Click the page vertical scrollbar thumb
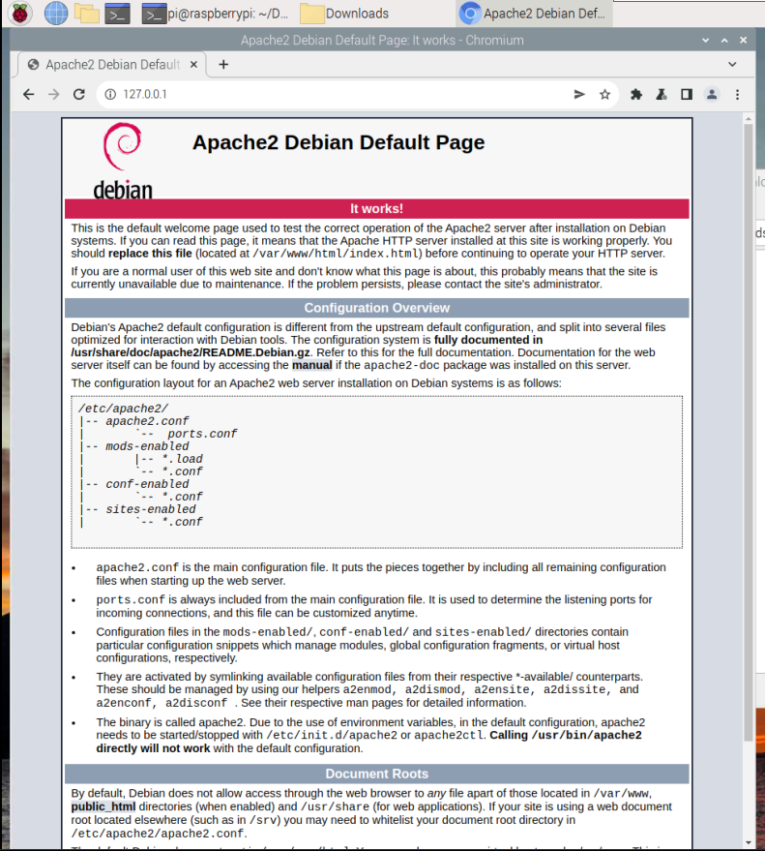Viewport: 765px width, 851px height. pyautogui.click(x=749, y=433)
